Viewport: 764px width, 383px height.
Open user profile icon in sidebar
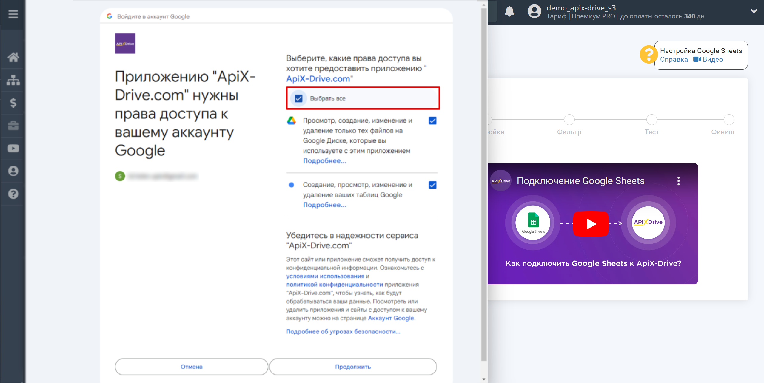click(x=13, y=171)
